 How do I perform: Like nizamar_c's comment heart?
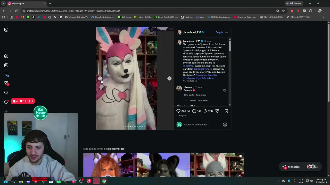pyautogui.click(x=224, y=90)
